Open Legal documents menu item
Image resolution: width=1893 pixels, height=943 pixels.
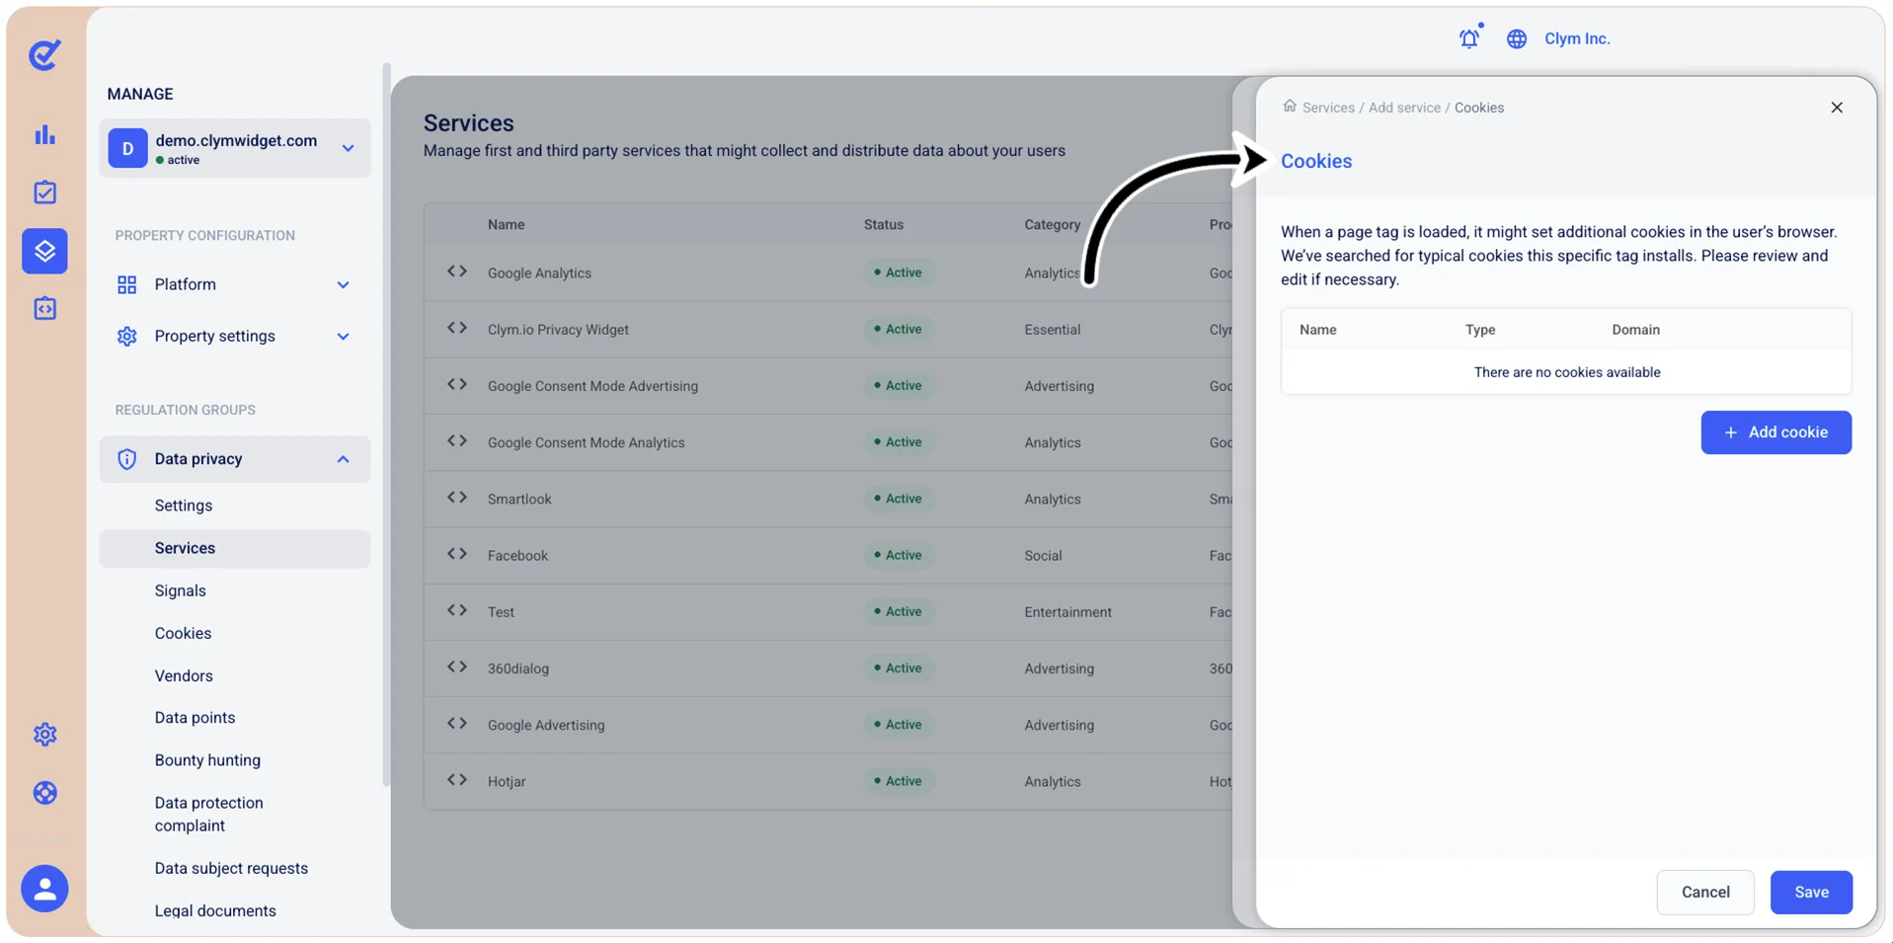pyautogui.click(x=215, y=910)
